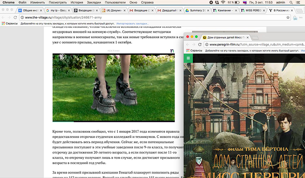Open the Справка menu
This screenshot has height=178, width=305.
(147, 2)
